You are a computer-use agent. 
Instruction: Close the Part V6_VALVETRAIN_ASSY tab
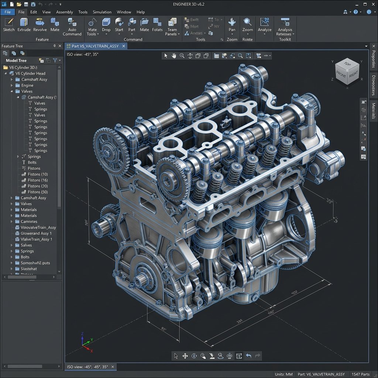[124, 46]
